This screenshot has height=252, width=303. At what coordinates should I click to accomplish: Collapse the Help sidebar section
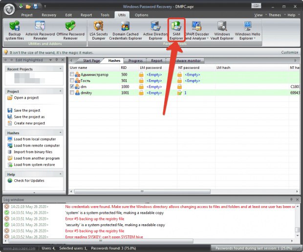click(61, 174)
